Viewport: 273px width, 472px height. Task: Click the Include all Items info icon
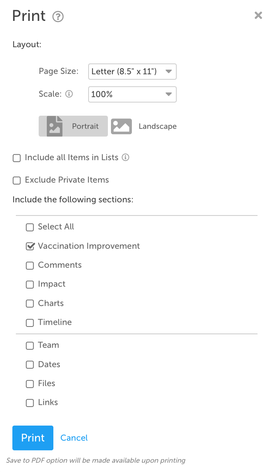[125, 157]
